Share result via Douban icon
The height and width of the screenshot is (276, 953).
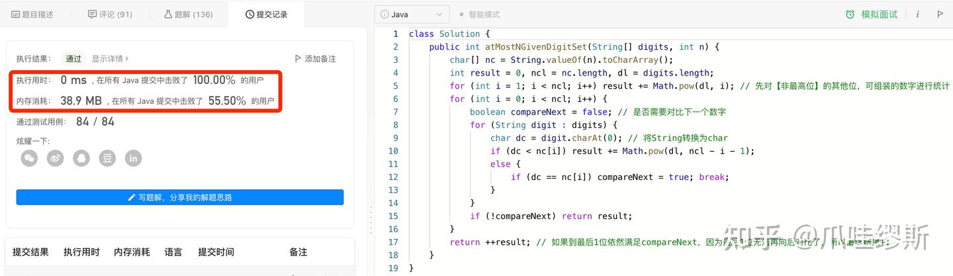tap(107, 158)
